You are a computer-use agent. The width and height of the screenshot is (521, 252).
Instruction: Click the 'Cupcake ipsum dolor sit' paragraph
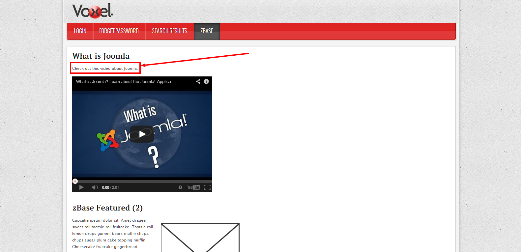[x=113, y=235]
